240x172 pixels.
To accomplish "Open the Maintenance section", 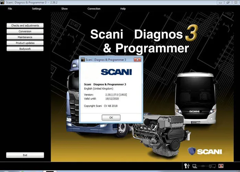I will (25, 37).
